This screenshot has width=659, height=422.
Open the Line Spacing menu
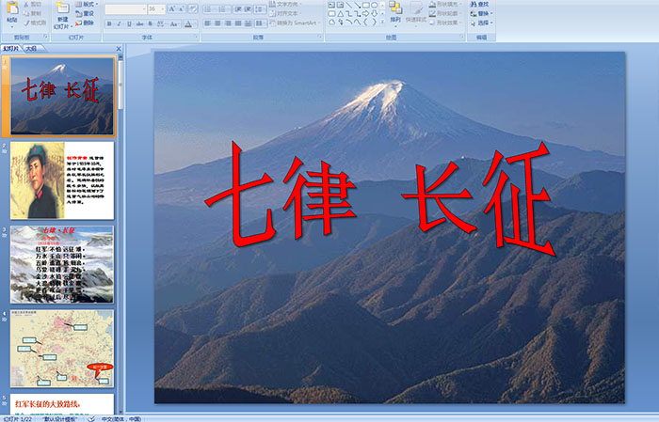(x=260, y=8)
